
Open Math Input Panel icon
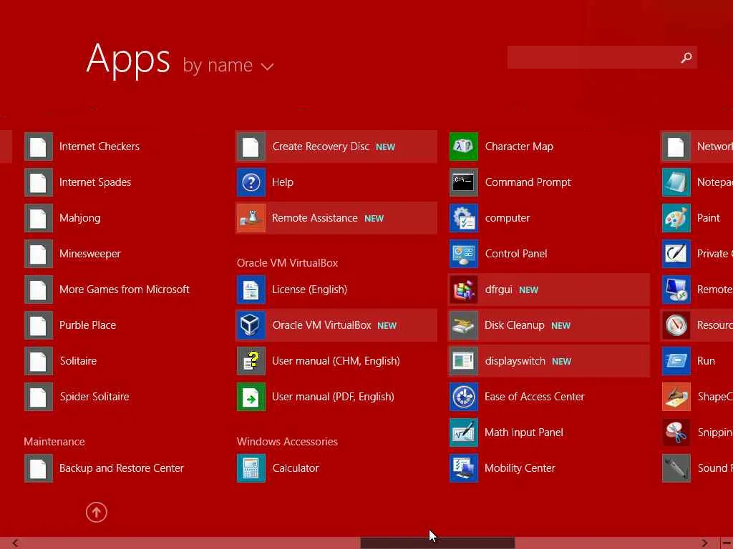463,432
